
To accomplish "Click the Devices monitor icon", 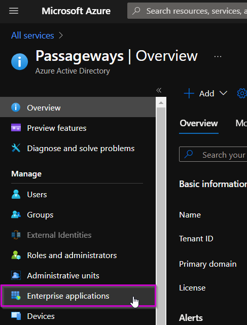I will pos(16,316).
